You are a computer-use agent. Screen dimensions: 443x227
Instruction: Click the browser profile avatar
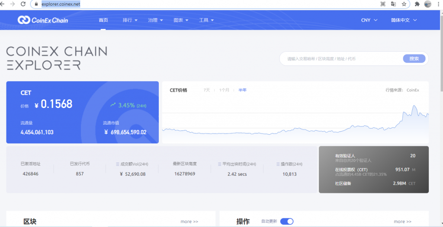(x=428, y=4)
